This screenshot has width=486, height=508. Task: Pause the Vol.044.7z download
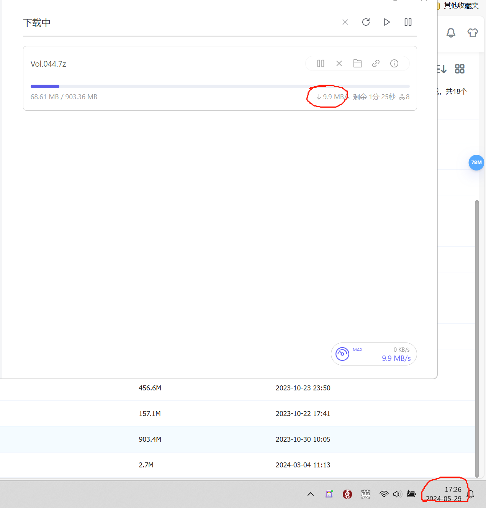pyautogui.click(x=321, y=64)
